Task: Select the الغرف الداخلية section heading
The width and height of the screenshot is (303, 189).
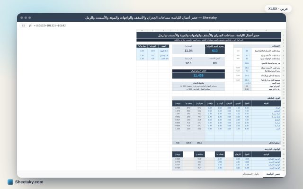Action: point(226,98)
